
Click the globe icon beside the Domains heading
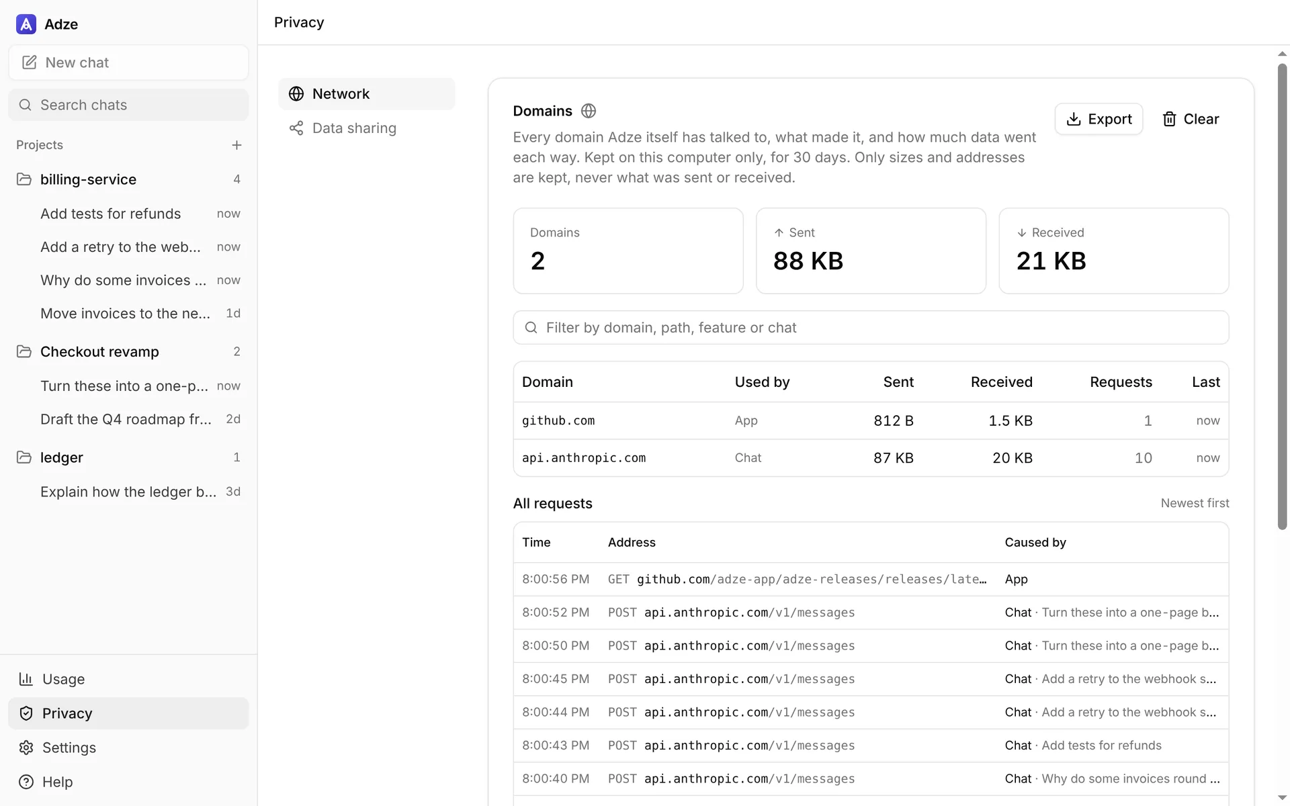(589, 111)
